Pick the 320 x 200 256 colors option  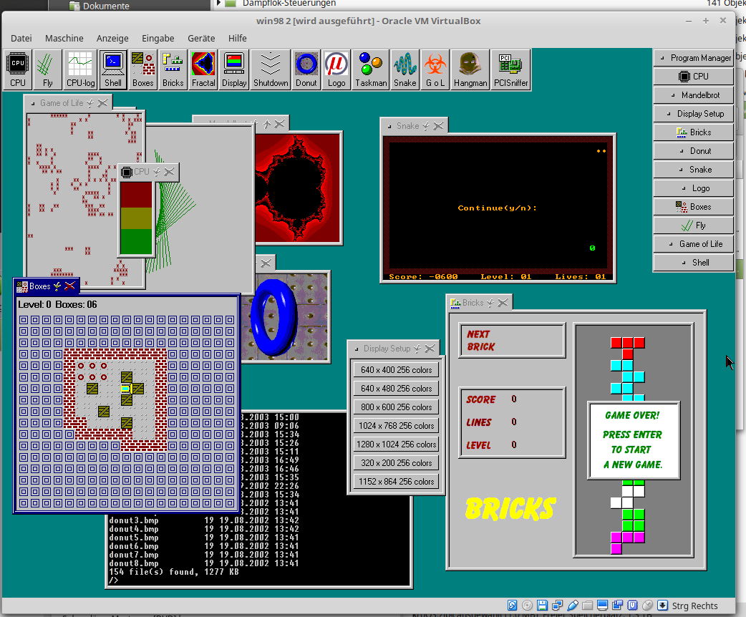tap(396, 463)
